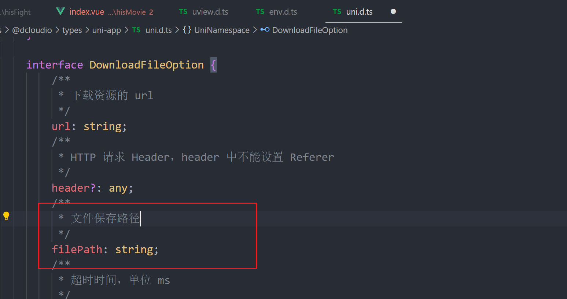This screenshot has height=299, width=567.
Task: Select UniNamespace in the breadcrumb
Action: pos(221,30)
